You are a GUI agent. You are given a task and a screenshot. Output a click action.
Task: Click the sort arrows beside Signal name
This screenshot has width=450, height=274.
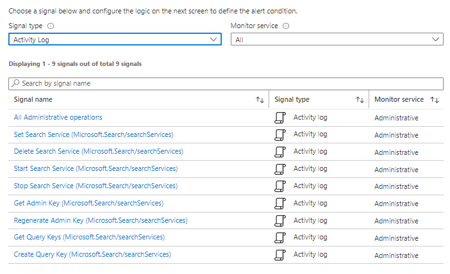coord(260,100)
